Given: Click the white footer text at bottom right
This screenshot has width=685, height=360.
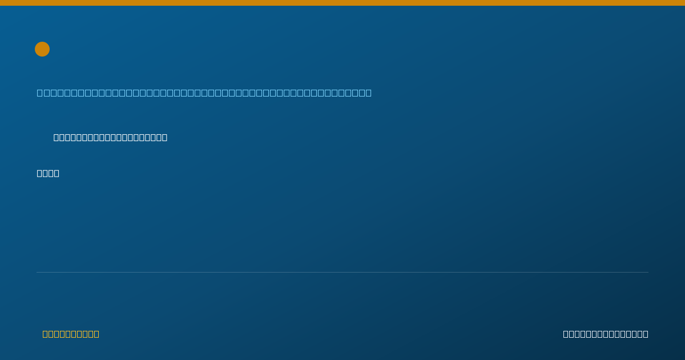Looking at the screenshot, I should (x=606, y=334).
